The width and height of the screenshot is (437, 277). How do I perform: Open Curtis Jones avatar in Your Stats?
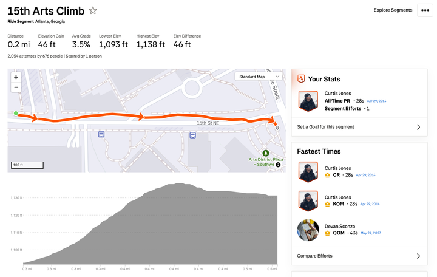pyautogui.click(x=308, y=101)
